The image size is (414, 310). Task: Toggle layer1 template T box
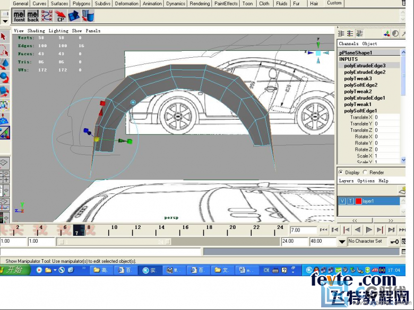point(351,201)
